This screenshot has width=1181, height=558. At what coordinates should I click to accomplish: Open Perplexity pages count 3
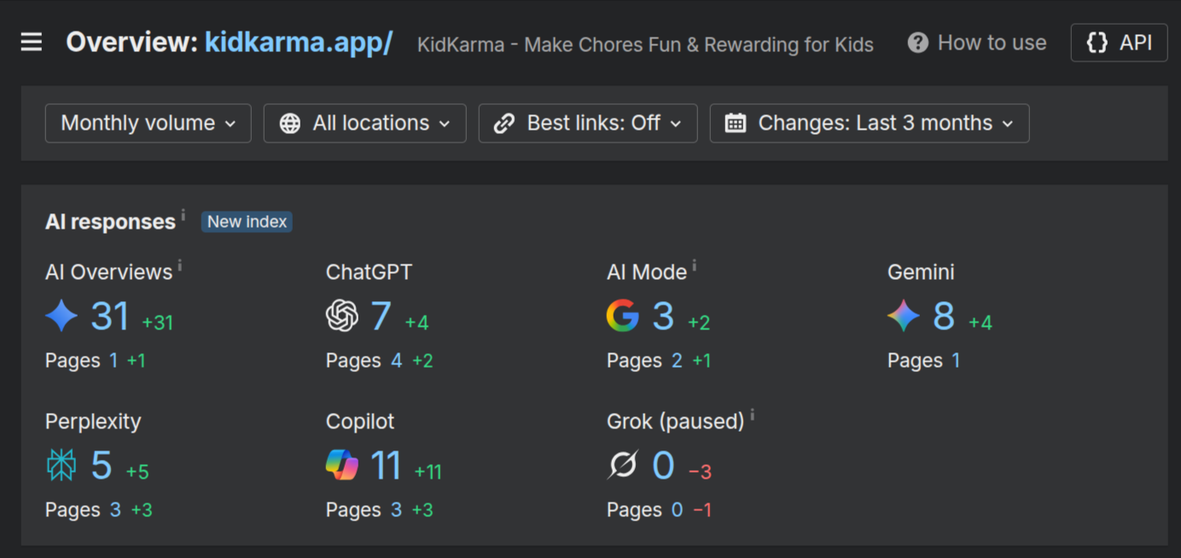click(115, 510)
